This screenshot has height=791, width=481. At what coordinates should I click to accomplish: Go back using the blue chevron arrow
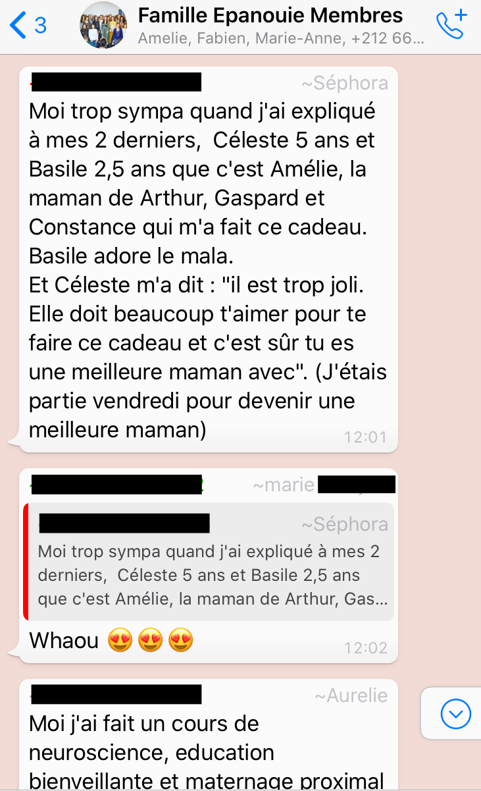click(18, 25)
